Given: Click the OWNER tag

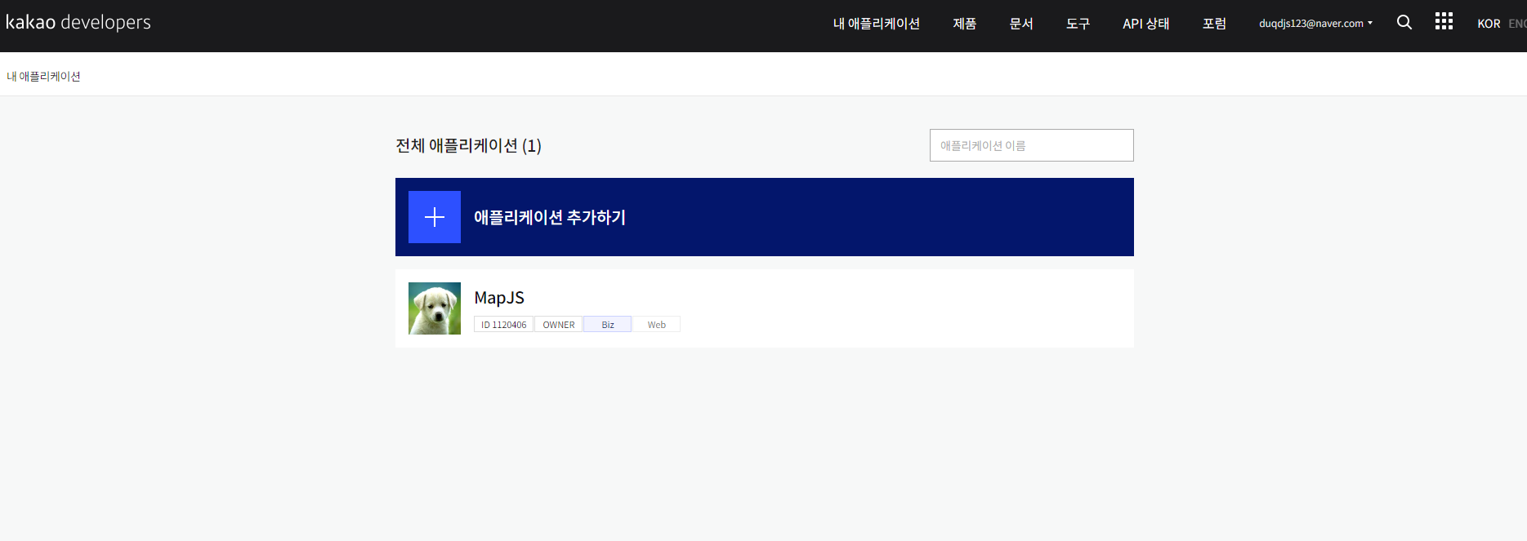Looking at the screenshot, I should (559, 325).
